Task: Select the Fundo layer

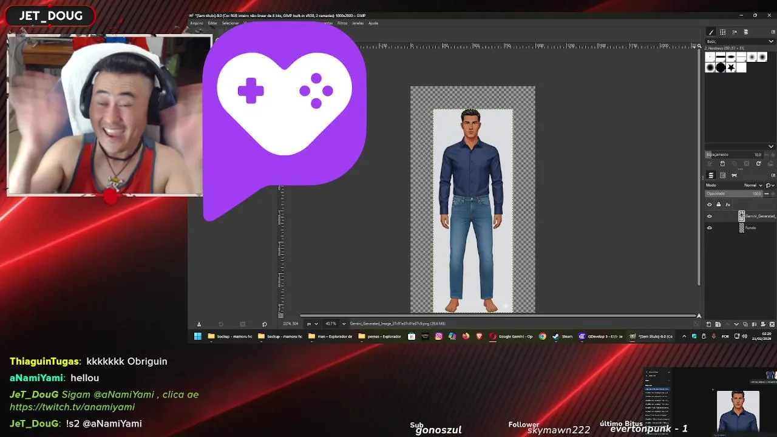Action: (741, 228)
